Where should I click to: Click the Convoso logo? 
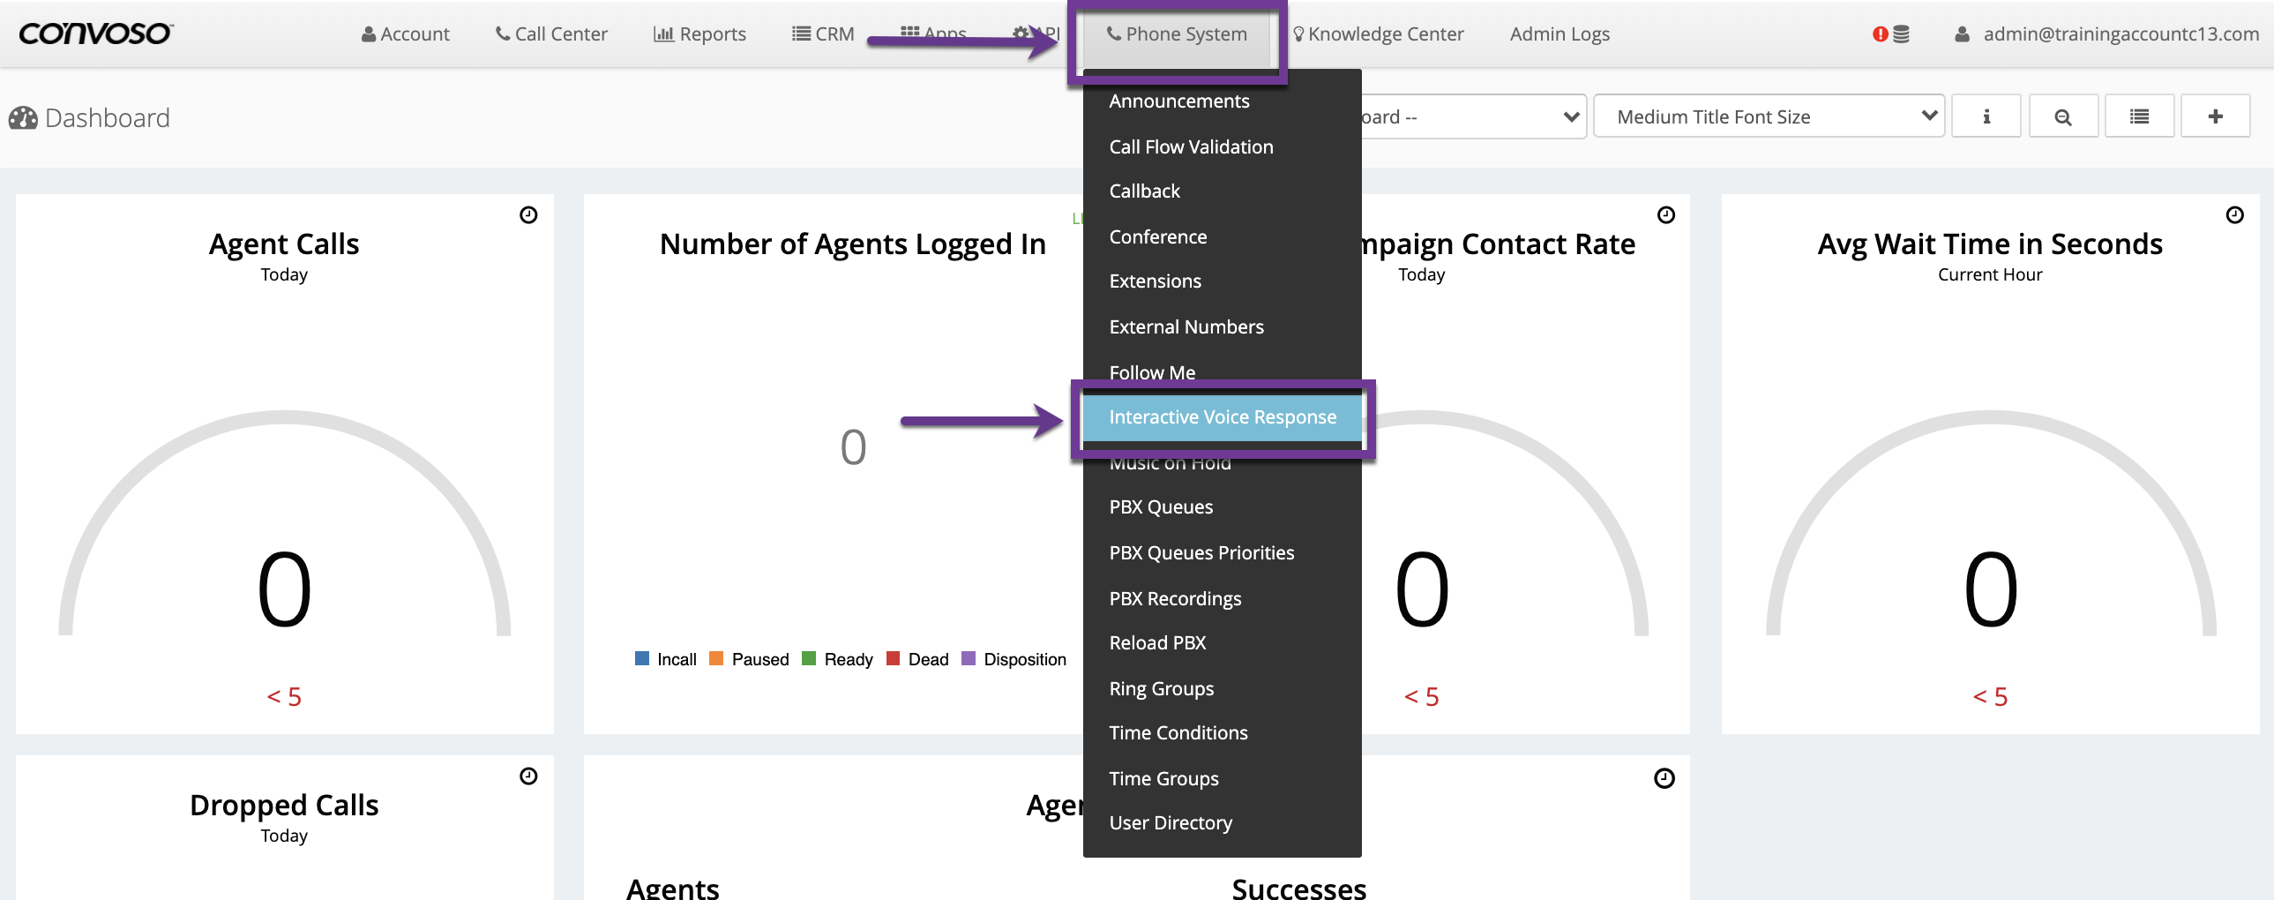(x=95, y=34)
